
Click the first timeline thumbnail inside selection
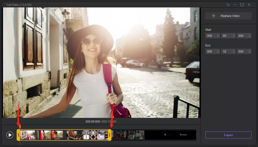point(28,135)
